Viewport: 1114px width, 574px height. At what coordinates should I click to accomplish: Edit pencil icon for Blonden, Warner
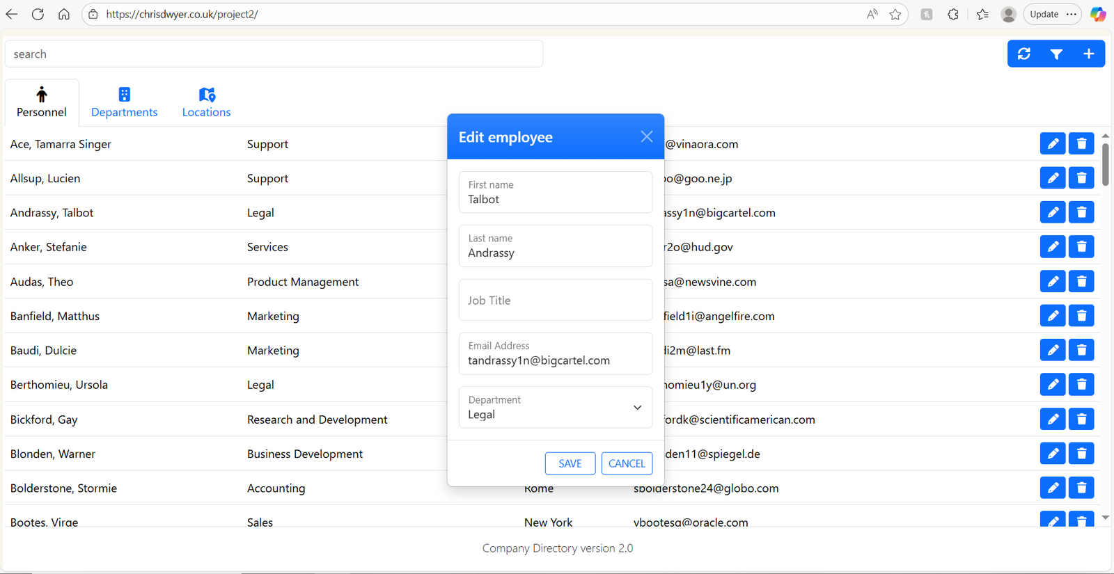pos(1053,453)
